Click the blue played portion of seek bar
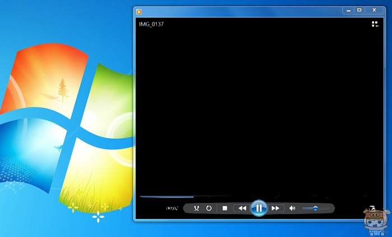Viewport: 392px width, 237px height. (167, 197)
